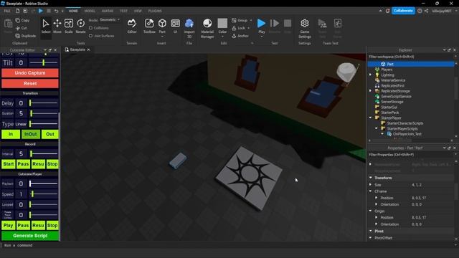Click Lock tool in ribbon
This screenshot has height=258, width=459.
(x=239, y=28)
